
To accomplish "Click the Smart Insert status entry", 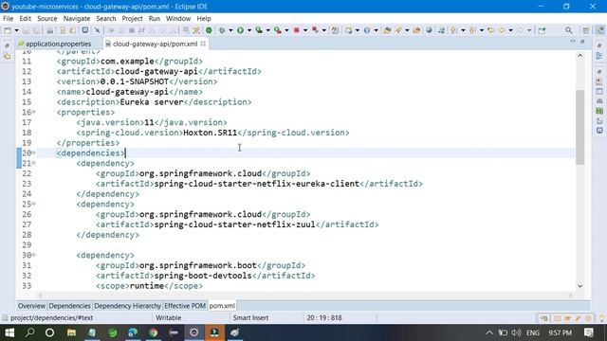I will pyautogui.click(x=250, y=318).
